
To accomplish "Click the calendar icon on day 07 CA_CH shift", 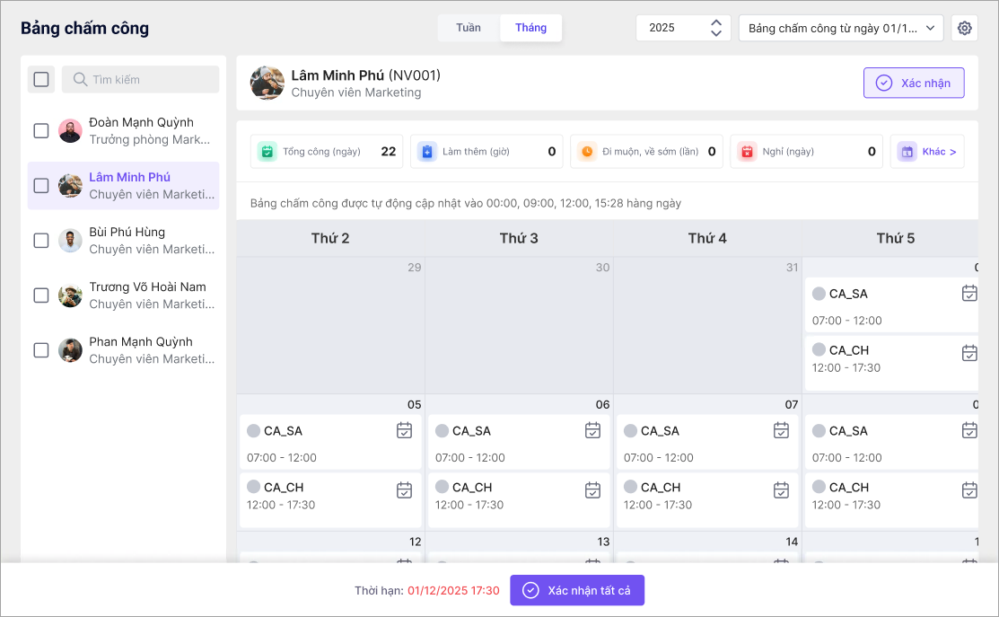I will [x=781, y=489].
